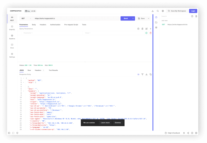Screen dimensions: 207x143
Task: Toggle the right sidebar icon in footer
Action: tap(196, 133)
